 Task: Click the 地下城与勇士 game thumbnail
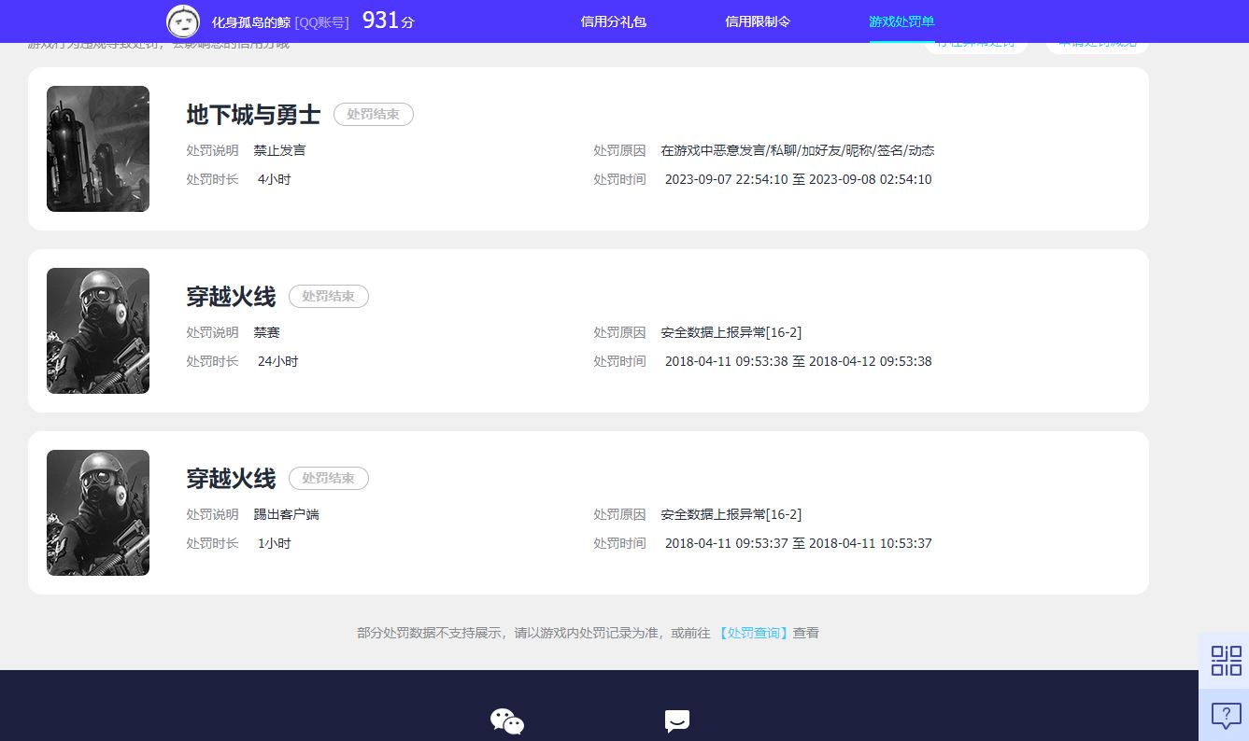point(98,149)
